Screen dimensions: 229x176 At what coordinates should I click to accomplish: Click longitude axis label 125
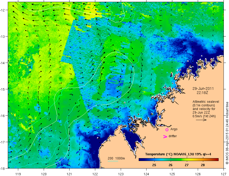tap(172, 174)
